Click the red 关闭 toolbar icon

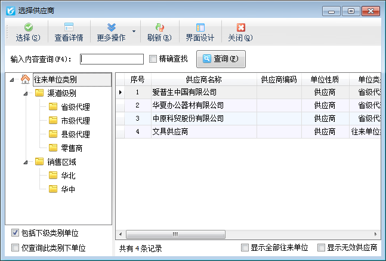(x=240, y=27)
